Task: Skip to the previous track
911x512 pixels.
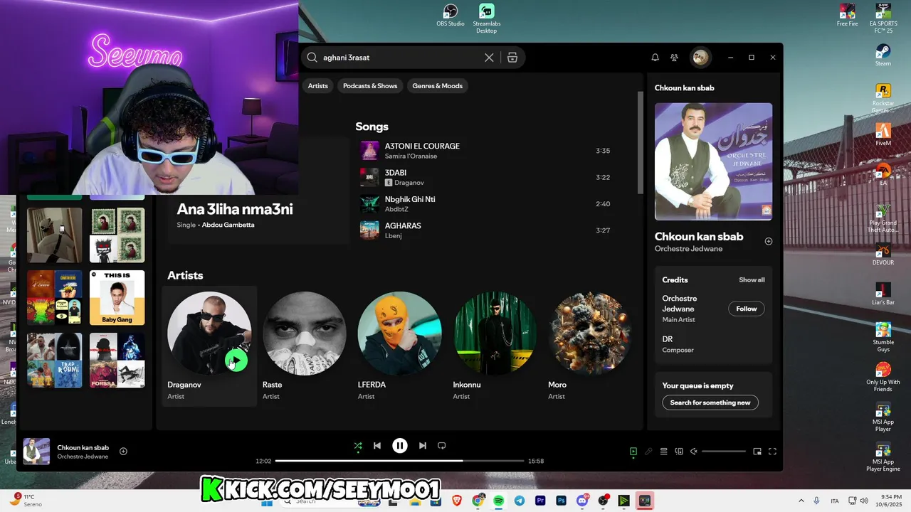Action: (377, 446)
